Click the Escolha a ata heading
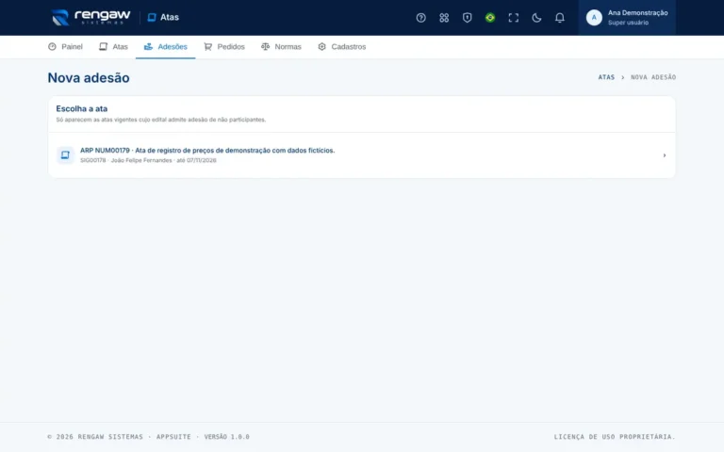Image resolution: width=724 pixels, height=452 pixels. pyautogui.click(x=82, y=109)
